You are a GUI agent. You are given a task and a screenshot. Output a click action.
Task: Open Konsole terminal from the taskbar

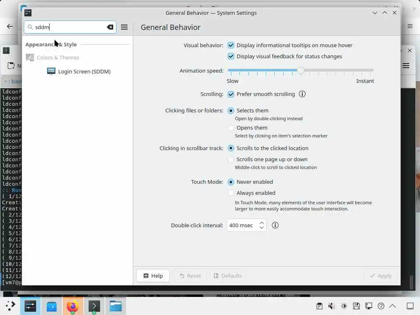click(x=94, y=306)
